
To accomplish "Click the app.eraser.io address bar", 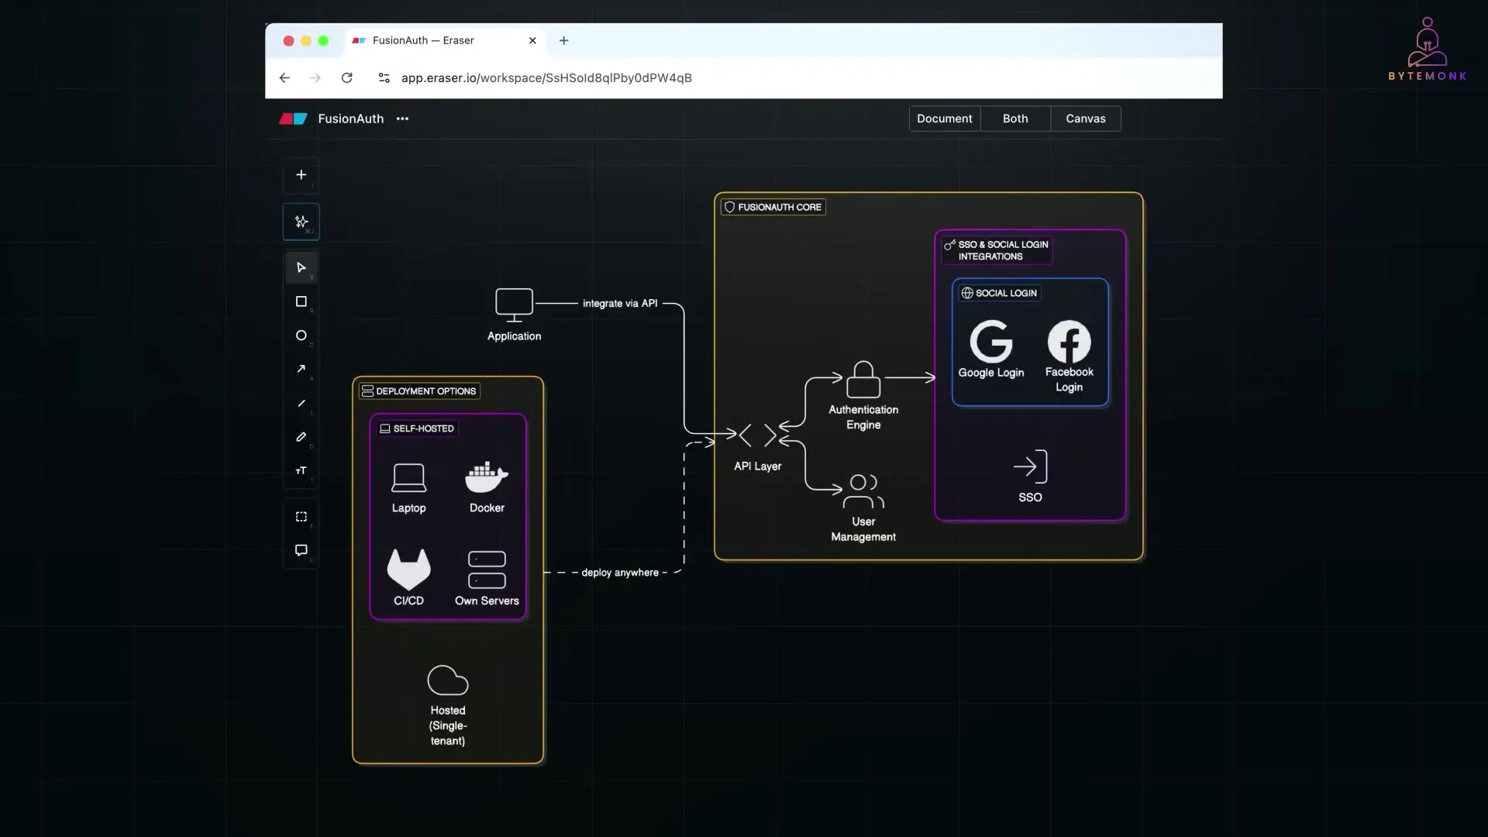I will (x=546, y=77).
